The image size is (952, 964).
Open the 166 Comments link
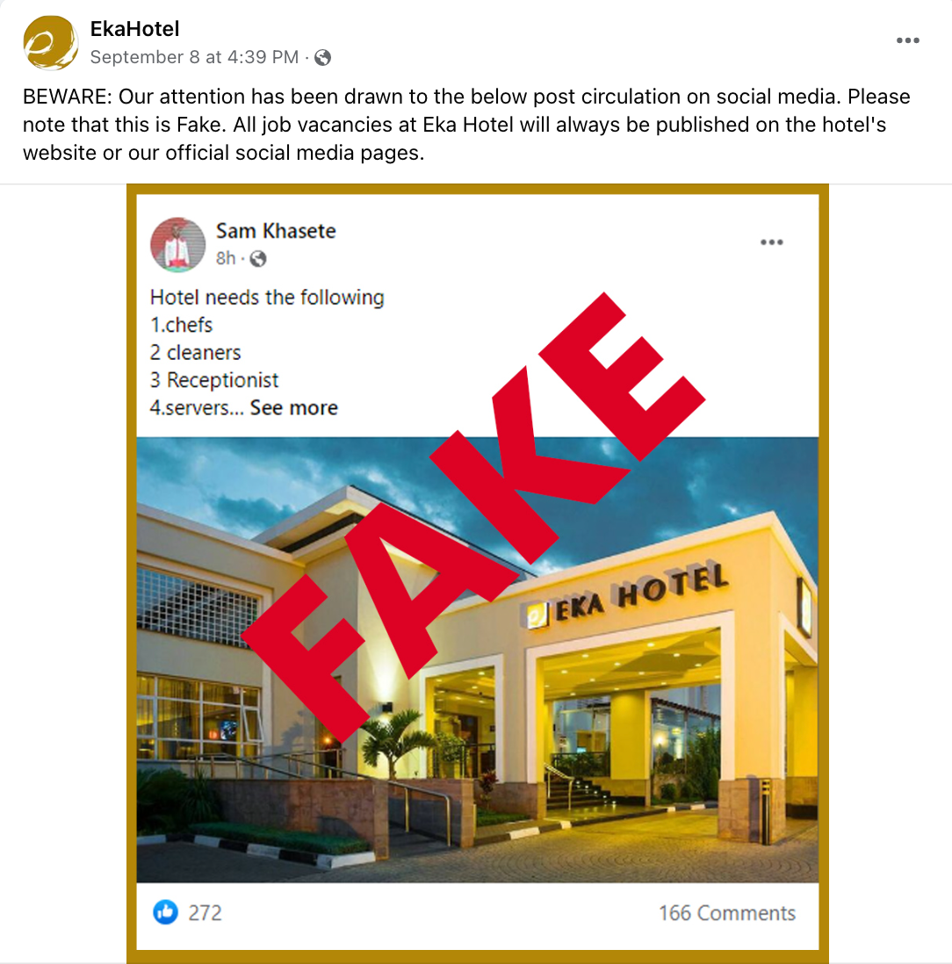pos(727,913)
